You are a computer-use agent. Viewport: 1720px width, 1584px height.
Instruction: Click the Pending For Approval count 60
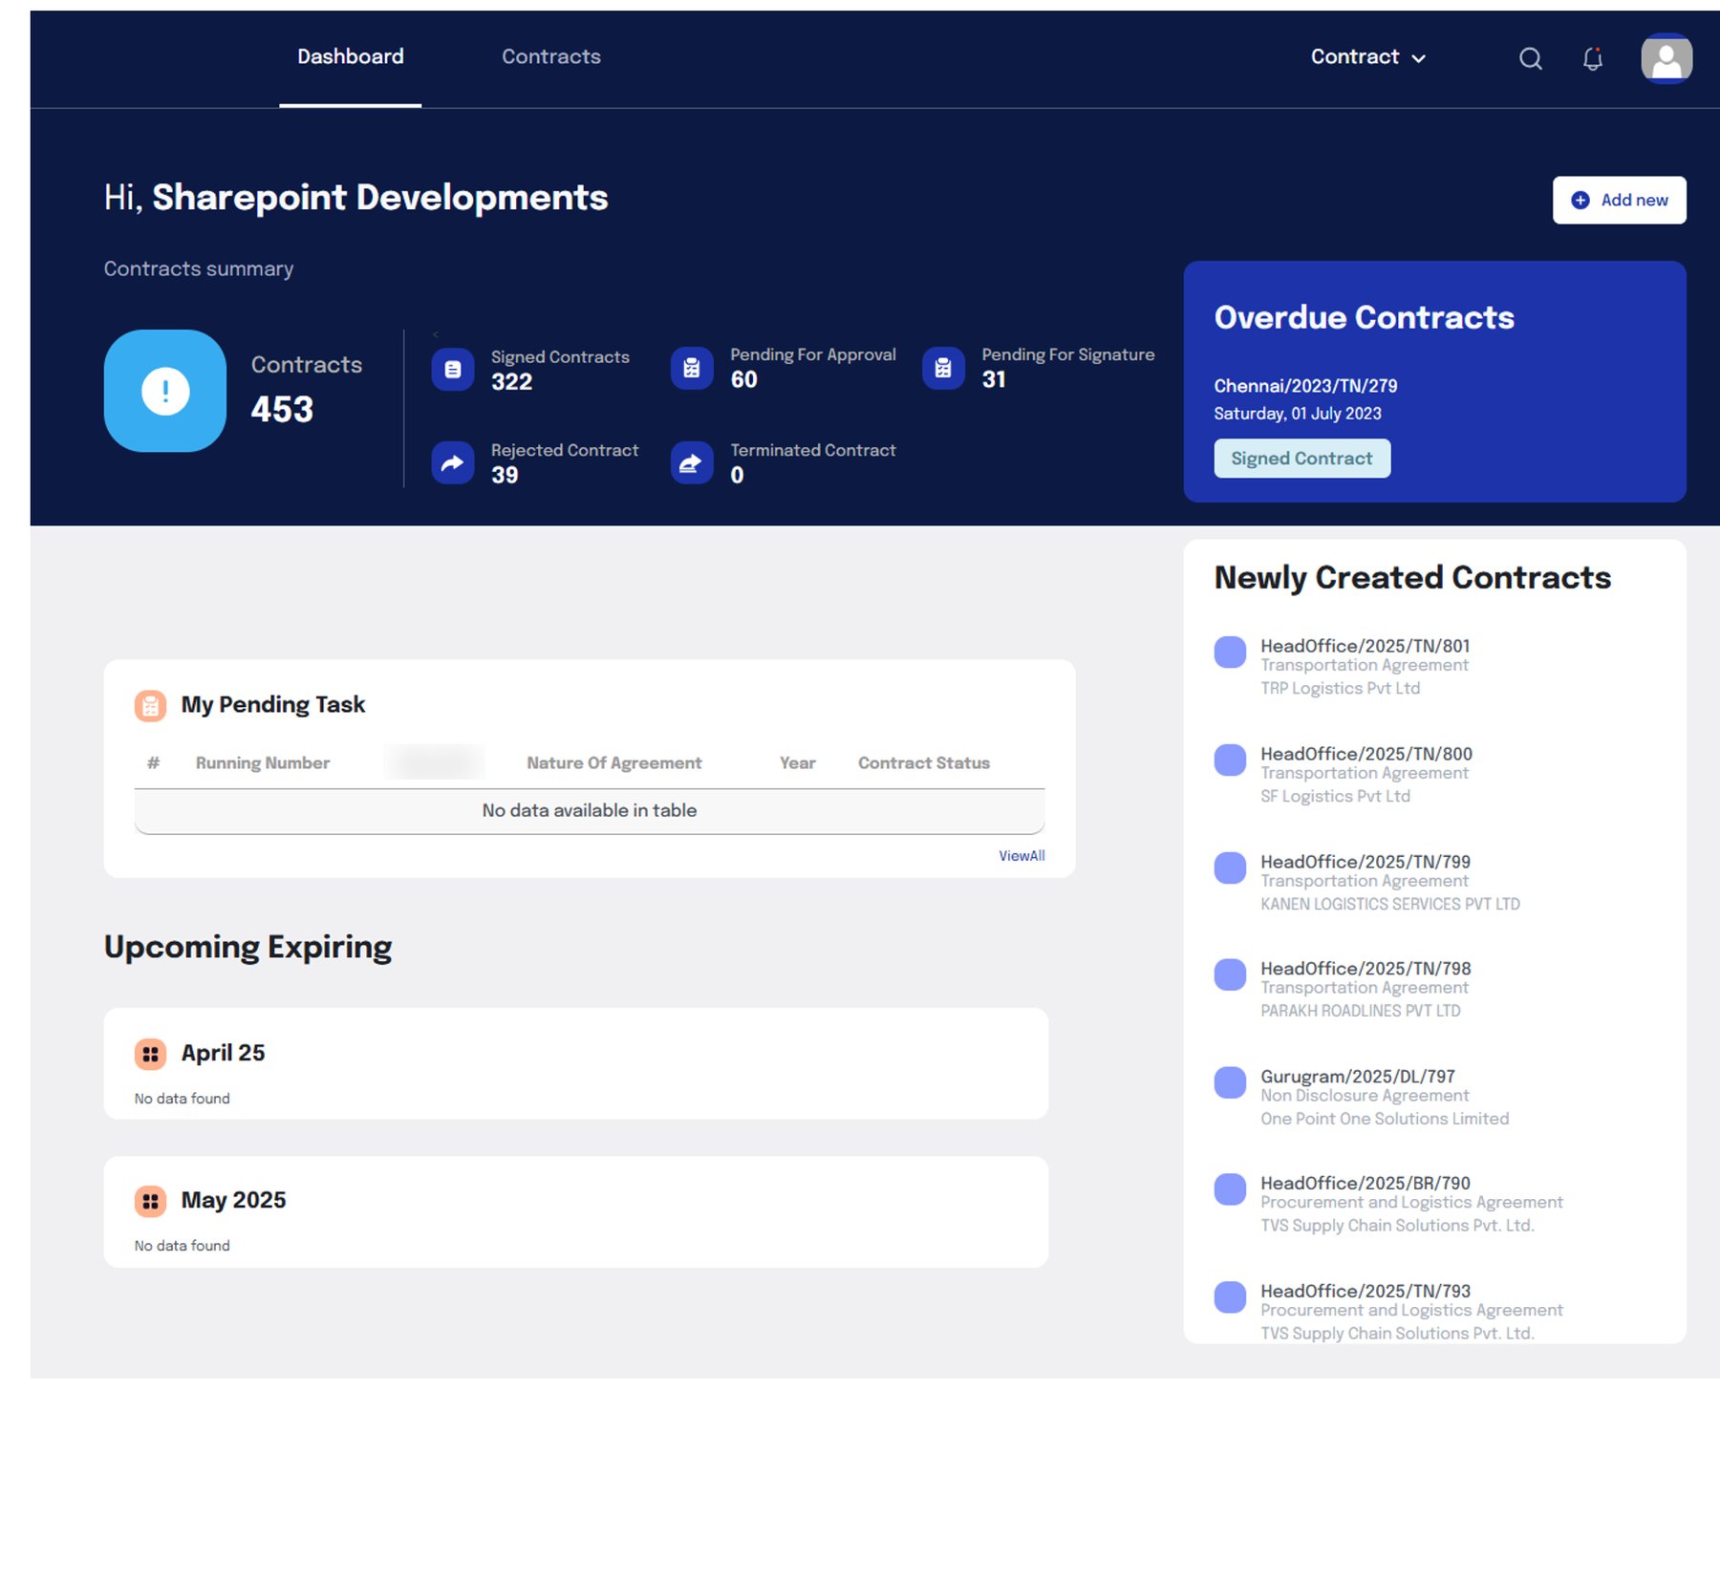point(743,380)
